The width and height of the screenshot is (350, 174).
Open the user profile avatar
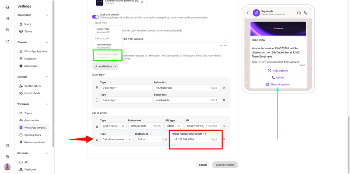point(7,167)
